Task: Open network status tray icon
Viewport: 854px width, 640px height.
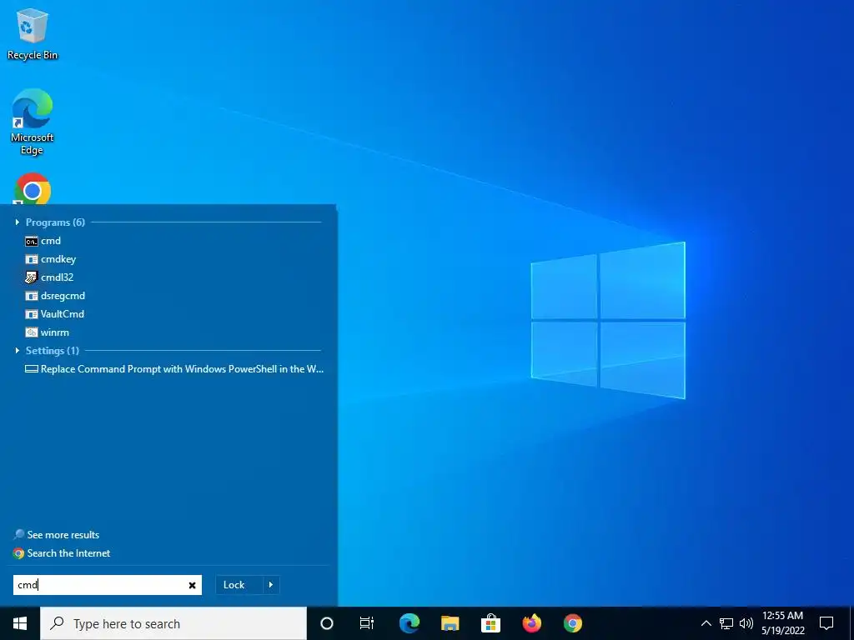Action: pos(726,623)
